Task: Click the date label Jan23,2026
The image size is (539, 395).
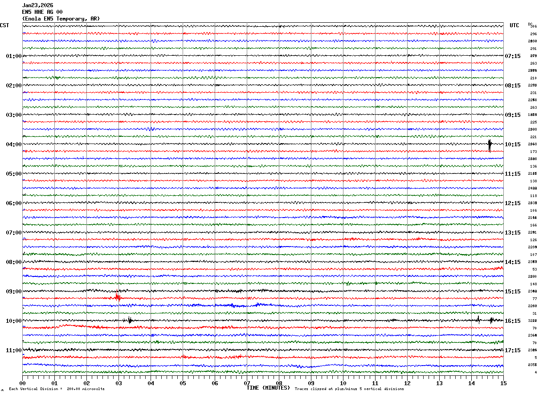Action: coord(38,5)
